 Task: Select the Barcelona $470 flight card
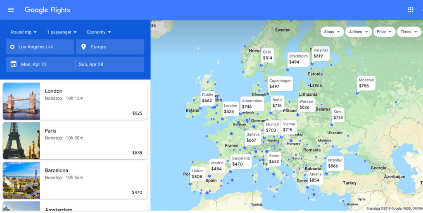click(75, 180)
